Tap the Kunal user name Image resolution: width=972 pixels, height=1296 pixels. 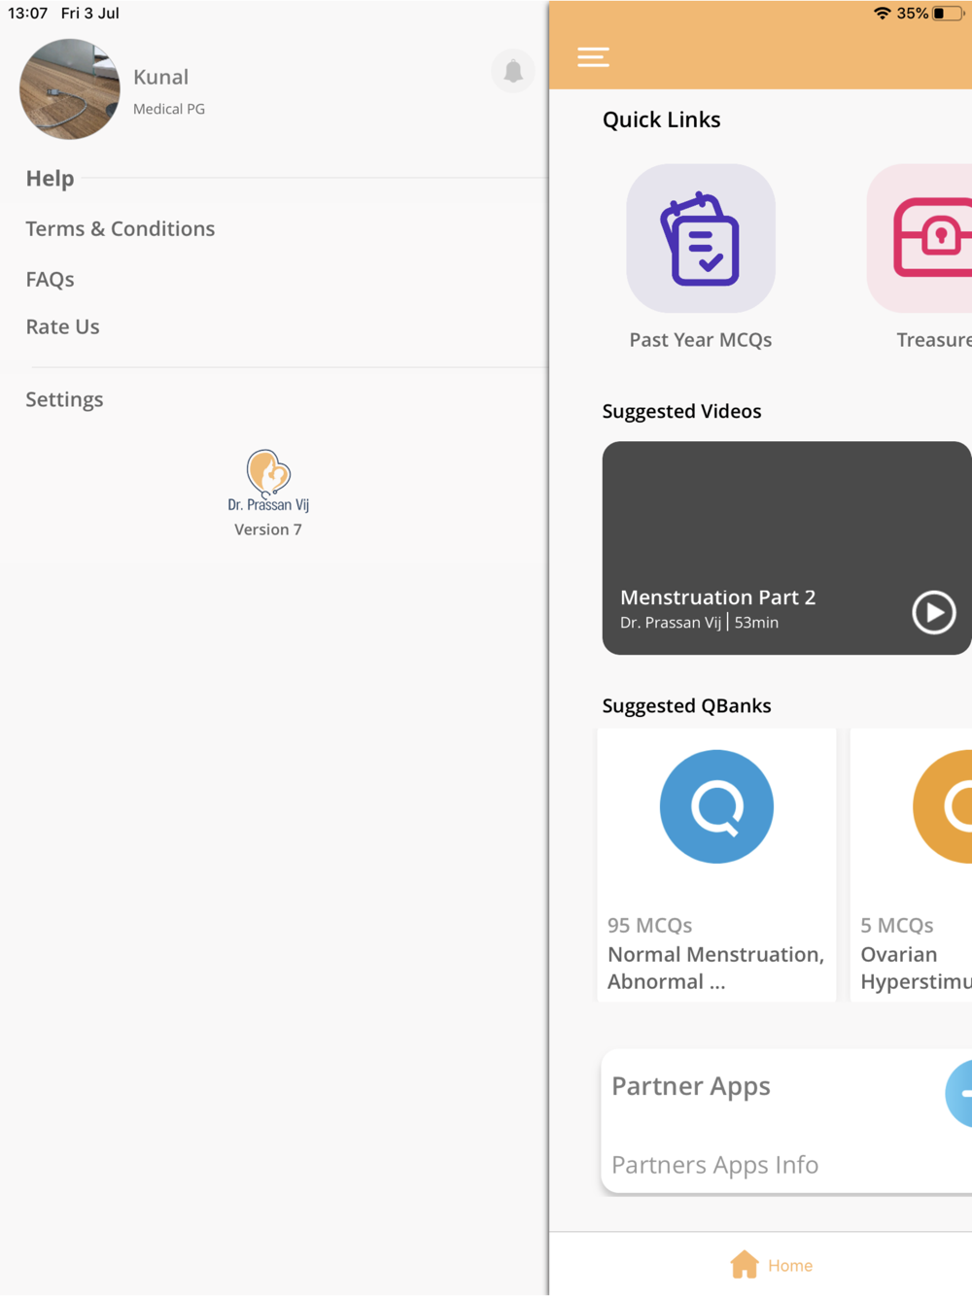pyautogui.click(x=161, y=77)
